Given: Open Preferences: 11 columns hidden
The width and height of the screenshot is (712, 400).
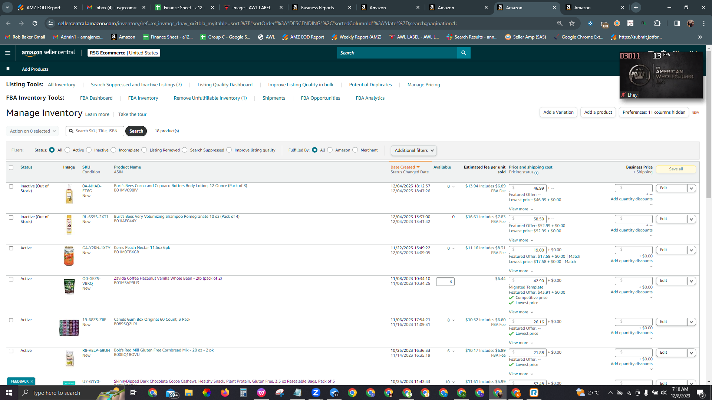Looking at the screenshot, I should point(654,112).
